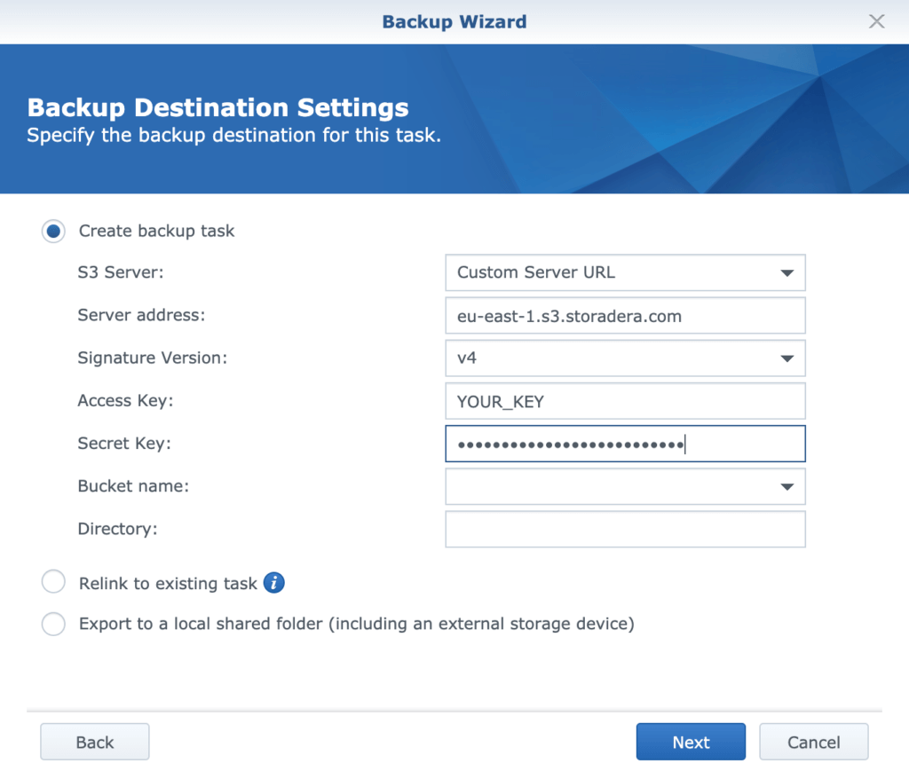Focus the empty Directory text field

click(x=625, y=529)
